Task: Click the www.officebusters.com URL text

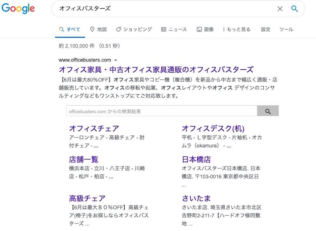Action: (x=85, y=60)
